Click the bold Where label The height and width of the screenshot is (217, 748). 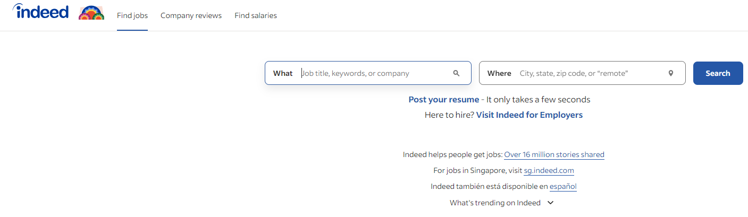pos(499,73)
